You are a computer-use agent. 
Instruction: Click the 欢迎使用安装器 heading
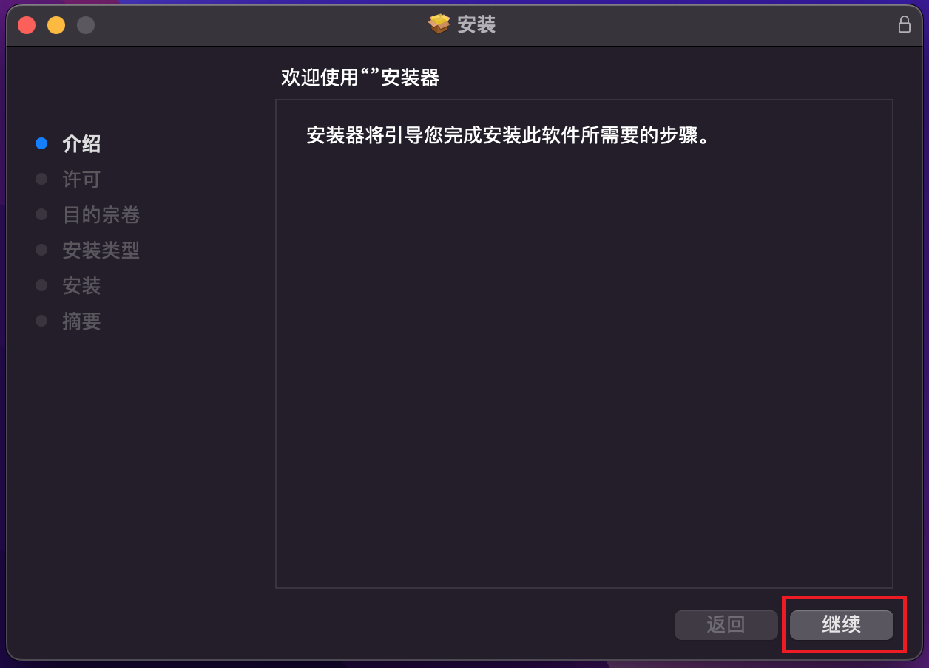coord(360,78)
